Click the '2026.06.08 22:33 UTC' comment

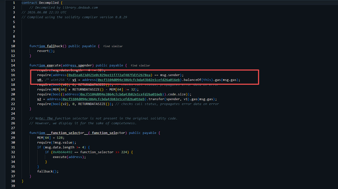pyautogui.click(x=44, y=12)
